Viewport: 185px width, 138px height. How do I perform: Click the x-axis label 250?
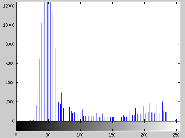[x=176, y=135]
